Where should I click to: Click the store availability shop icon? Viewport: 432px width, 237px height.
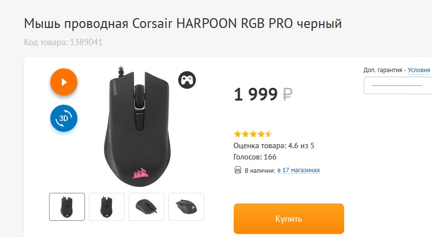(238, 170)
